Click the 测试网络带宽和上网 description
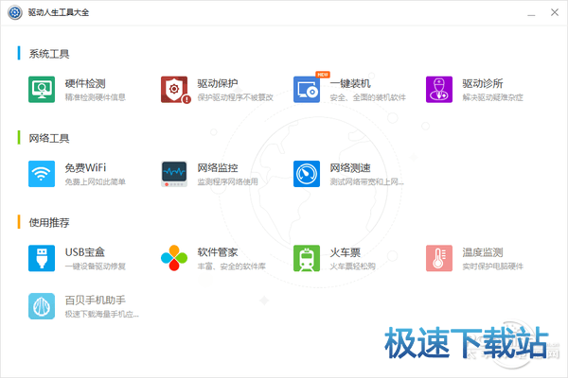This screenshot has width=568, height=378. pos(366,181)
